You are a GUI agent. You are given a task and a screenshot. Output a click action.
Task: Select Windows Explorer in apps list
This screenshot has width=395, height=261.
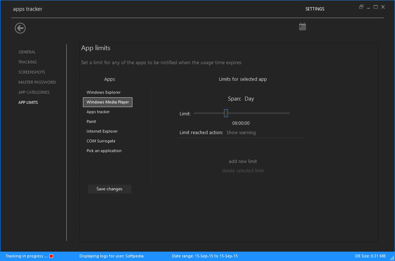[104, 92]
